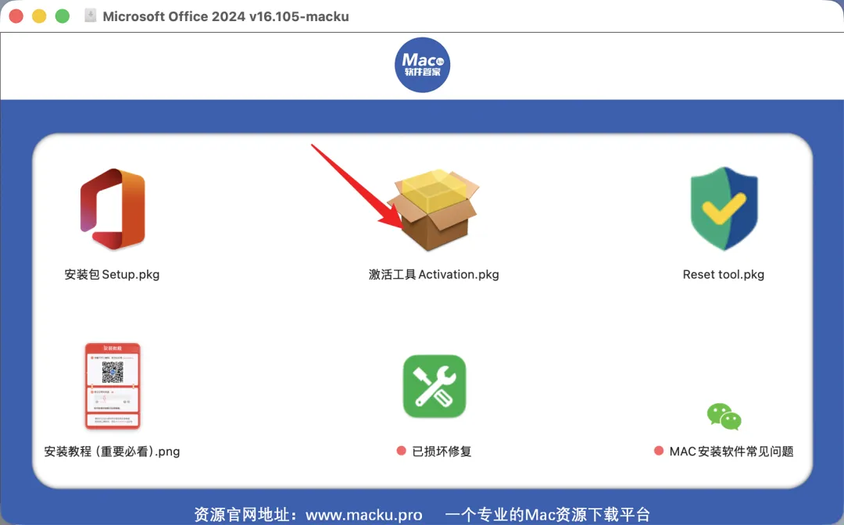Open the WeChat bubbles icon
Screen dimensions: 844x525
pos(724,416)
